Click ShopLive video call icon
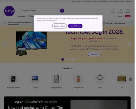The height and width of the screenshot is (109, 136). coord(6,24)
